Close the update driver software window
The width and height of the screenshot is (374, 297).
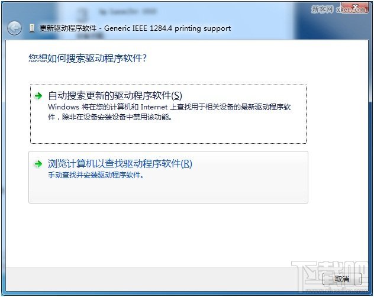point(355,8)
